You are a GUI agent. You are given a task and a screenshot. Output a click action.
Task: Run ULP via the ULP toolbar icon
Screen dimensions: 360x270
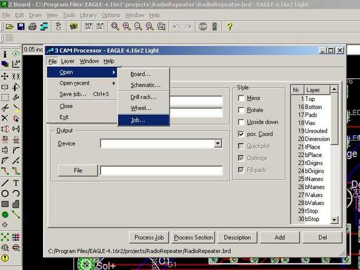pyautogui.click(x=100, y=27)
